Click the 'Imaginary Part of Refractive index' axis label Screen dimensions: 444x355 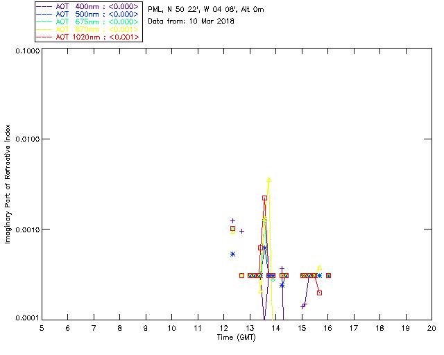[x=8, y=184]
